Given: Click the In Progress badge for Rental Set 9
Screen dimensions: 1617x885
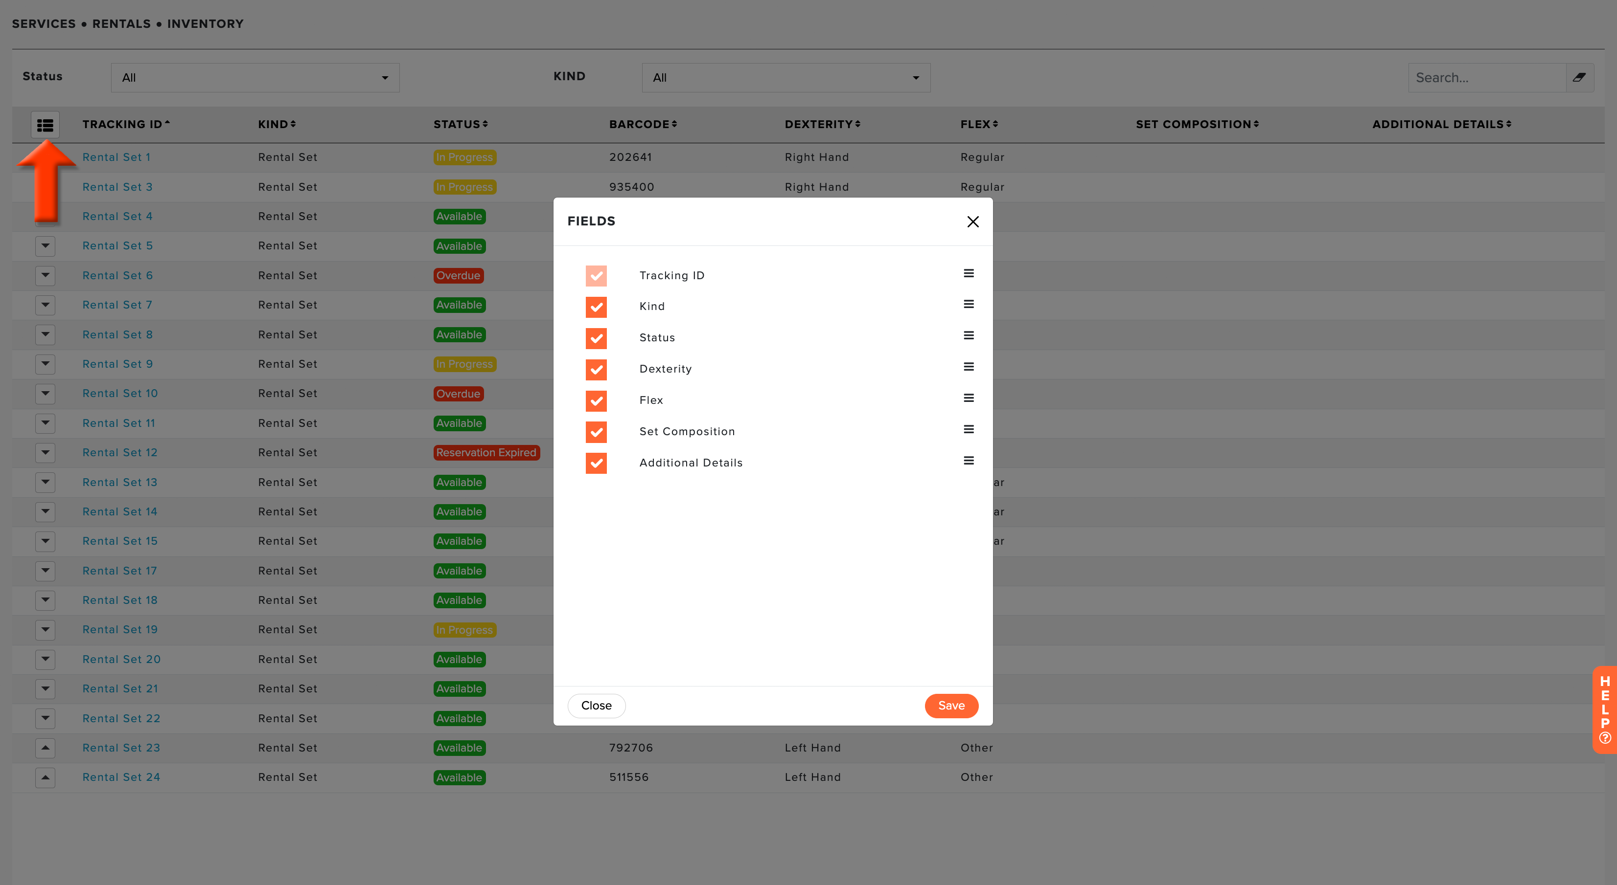Looking at the screenshot, I should 464,364.
